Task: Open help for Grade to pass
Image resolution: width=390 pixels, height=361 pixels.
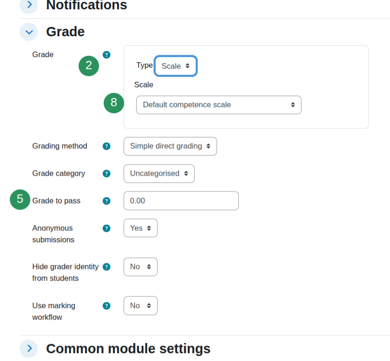Action: tap(106, 201)
